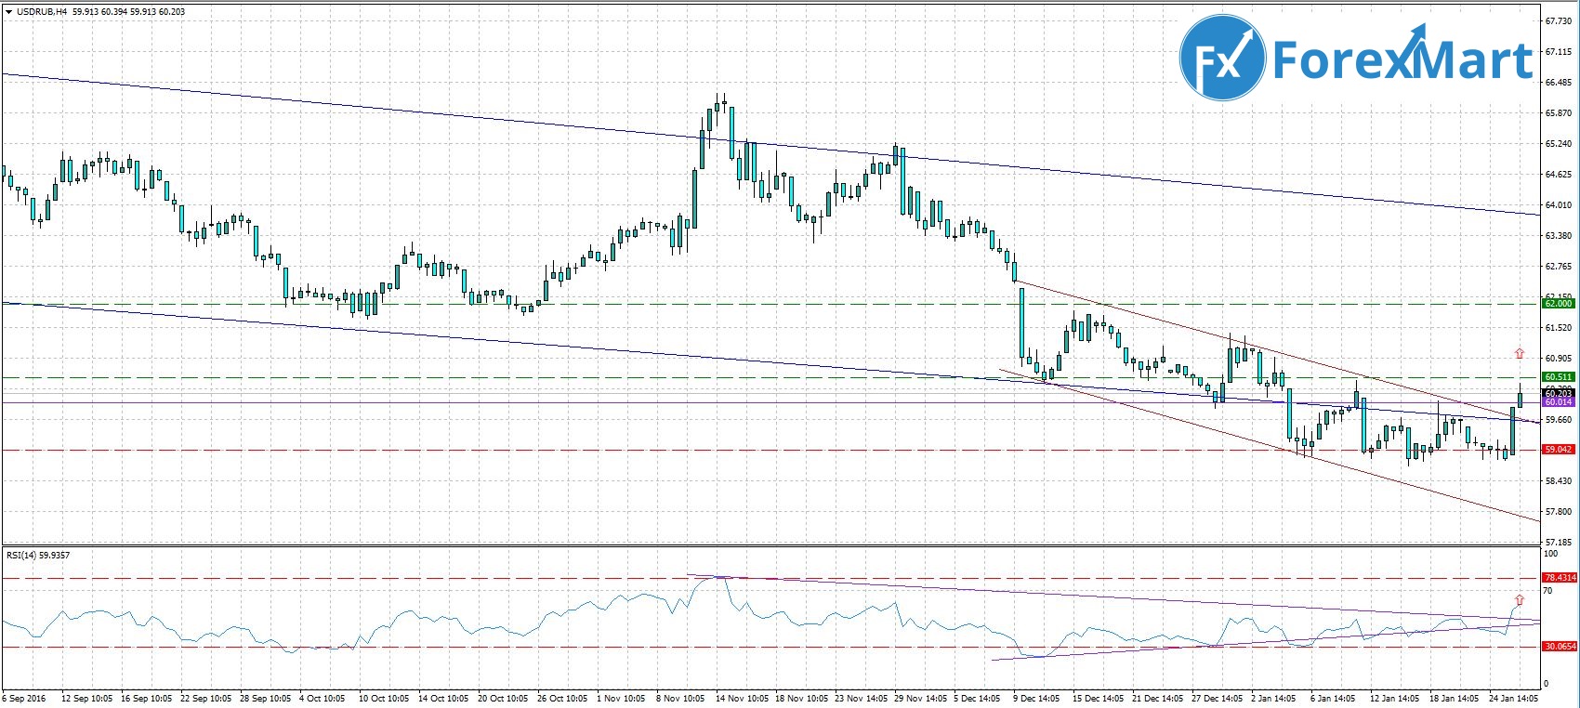Click the 67.730 value on the price axis
The image size is (1580, 708).
[x=1558, y=21]
